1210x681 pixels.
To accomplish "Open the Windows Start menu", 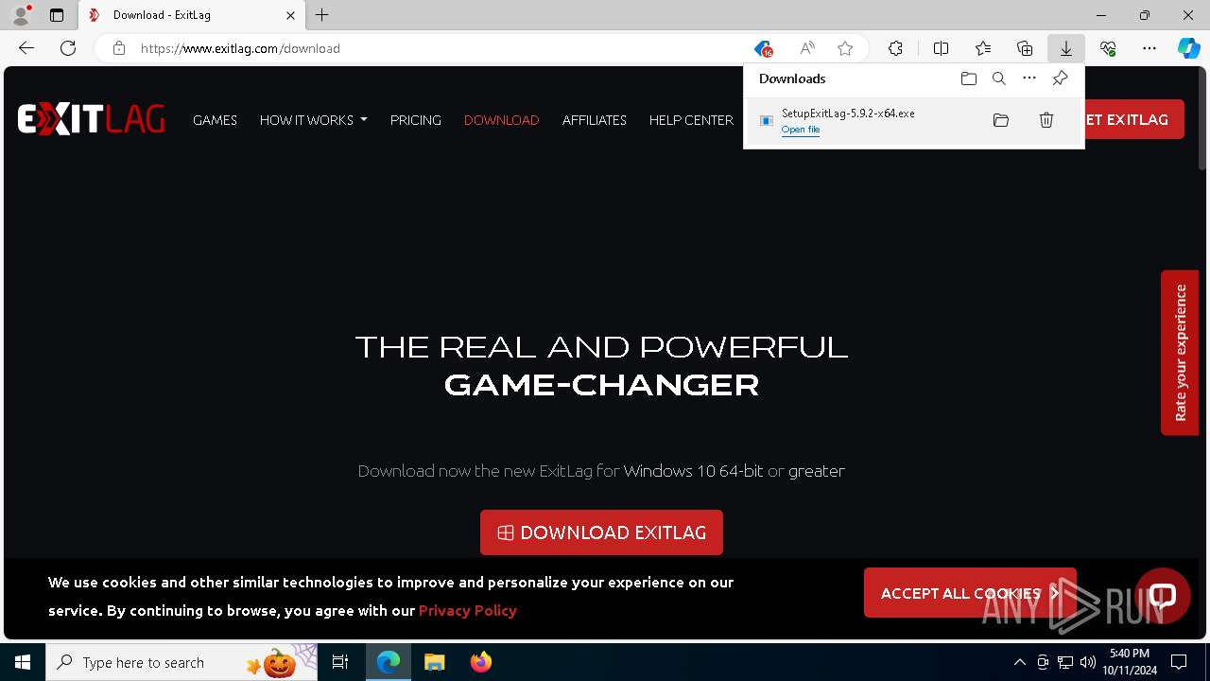I will [x=23, y=662].
